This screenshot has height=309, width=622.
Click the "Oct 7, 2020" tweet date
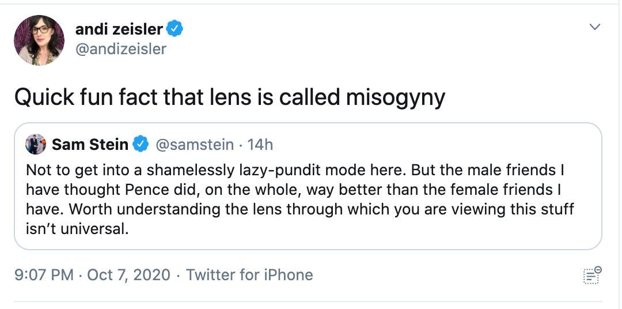[128, 274]
